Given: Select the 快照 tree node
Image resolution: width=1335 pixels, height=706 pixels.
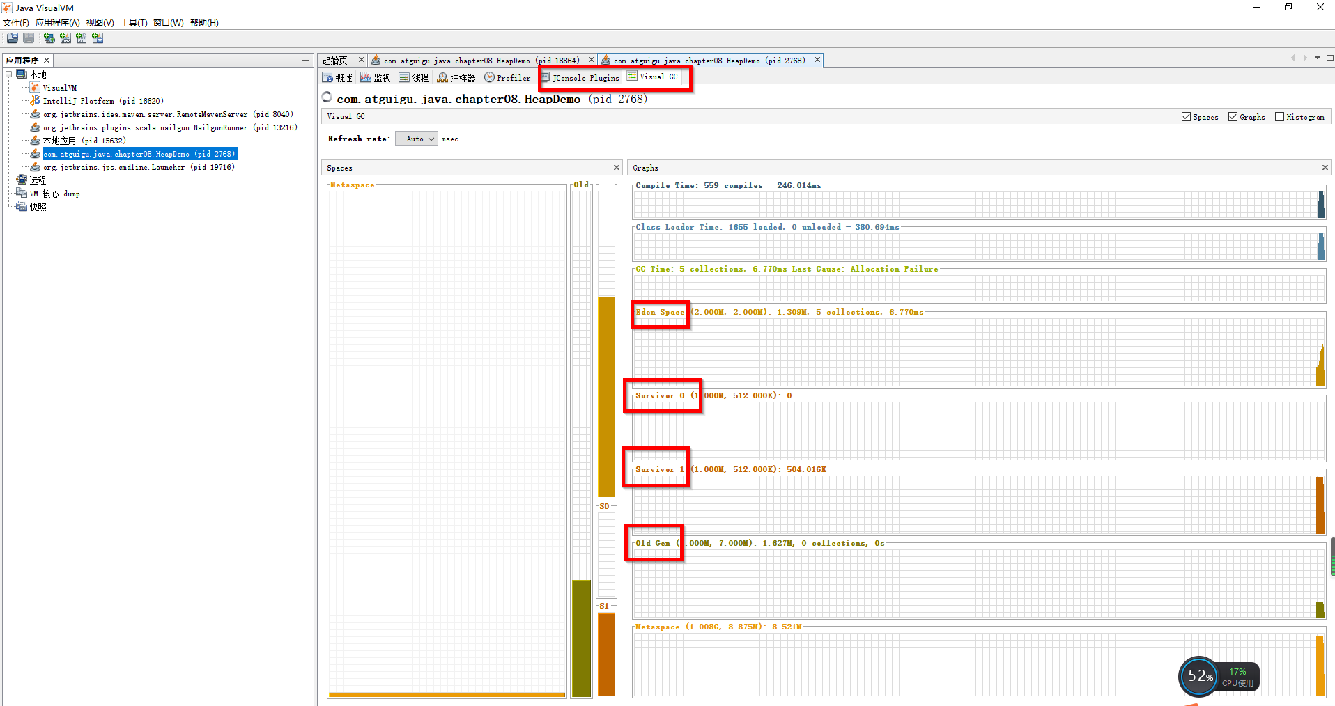Looking at the screenshot, I should tap(38, 207).
